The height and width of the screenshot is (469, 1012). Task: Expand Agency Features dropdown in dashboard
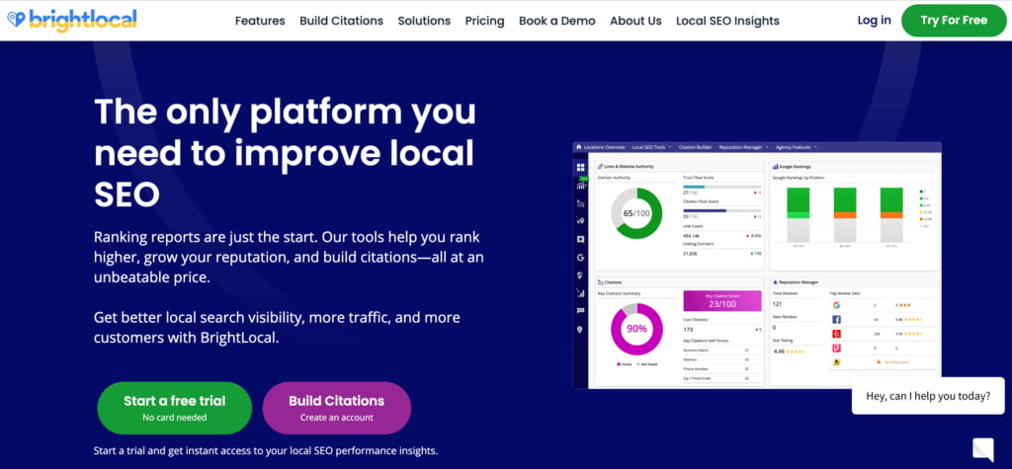click(815, 147)
